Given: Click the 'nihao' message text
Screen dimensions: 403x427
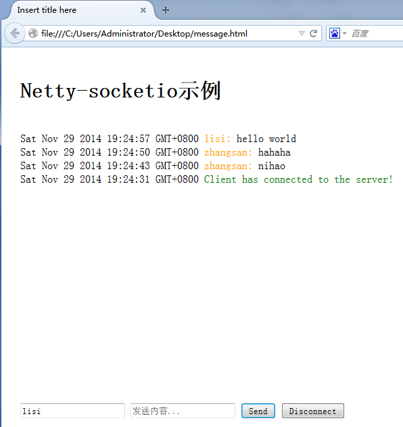Looking at the screenshot, I should (x=272, y=166).
